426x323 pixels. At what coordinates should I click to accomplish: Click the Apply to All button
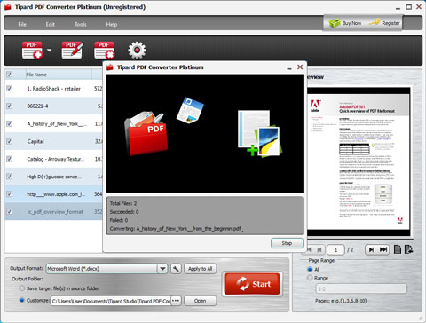[201, 269]
